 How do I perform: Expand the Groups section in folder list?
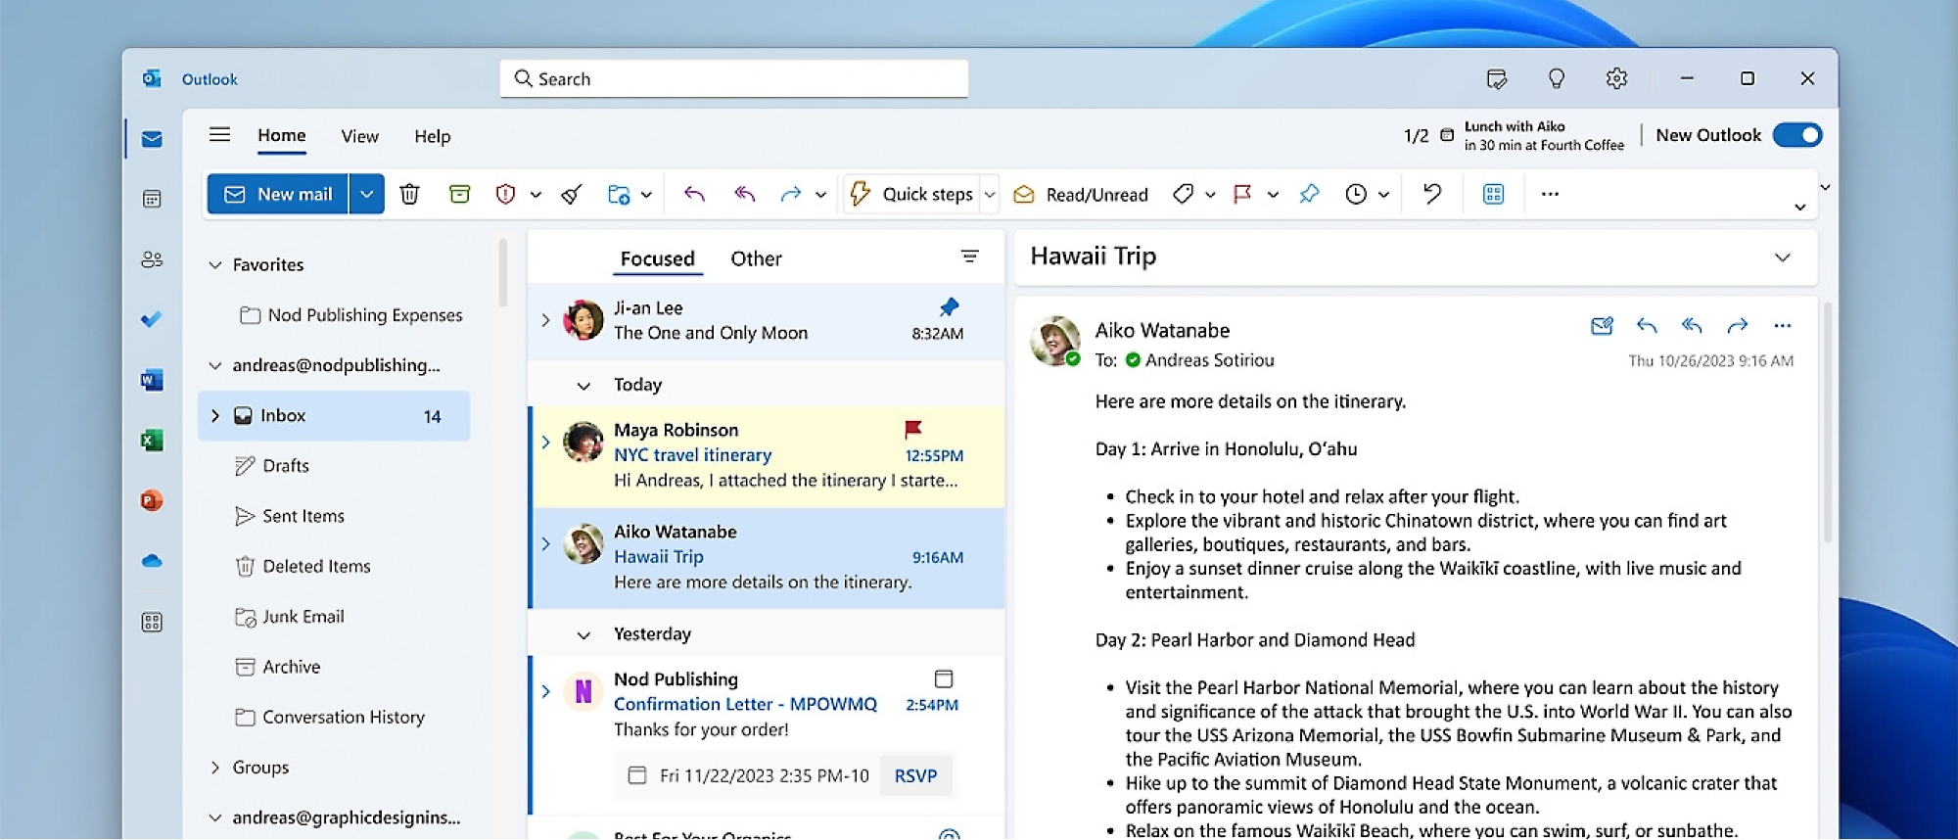coord(215,768)
